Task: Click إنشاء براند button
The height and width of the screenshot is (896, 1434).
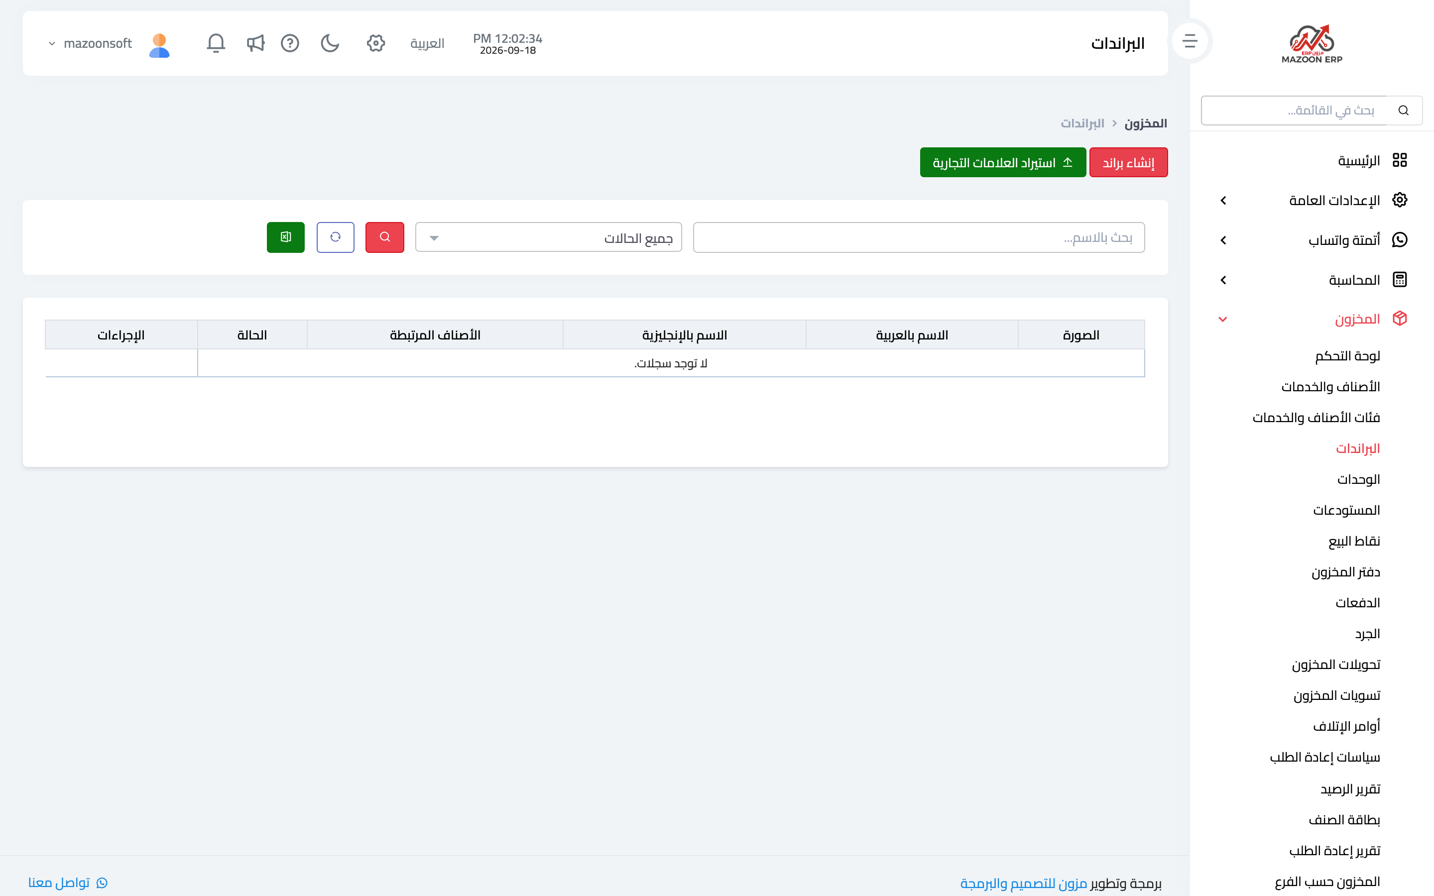Action: coord(1128,162)
